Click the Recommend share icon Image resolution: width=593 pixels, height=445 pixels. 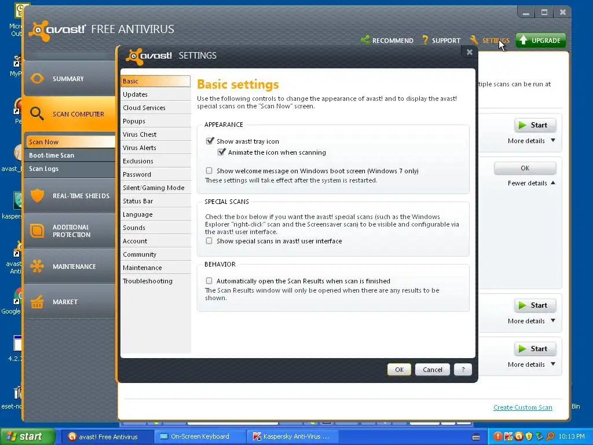[365, 40]
